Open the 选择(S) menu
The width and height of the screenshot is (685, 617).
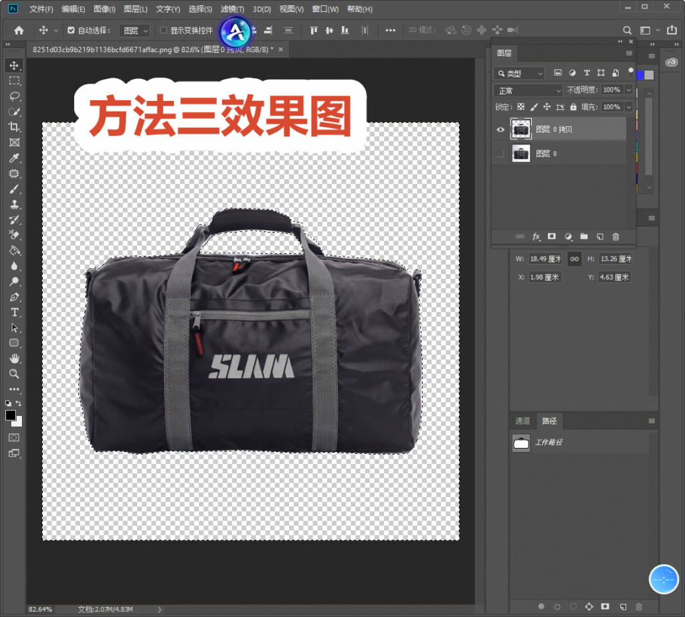[200, 9]
